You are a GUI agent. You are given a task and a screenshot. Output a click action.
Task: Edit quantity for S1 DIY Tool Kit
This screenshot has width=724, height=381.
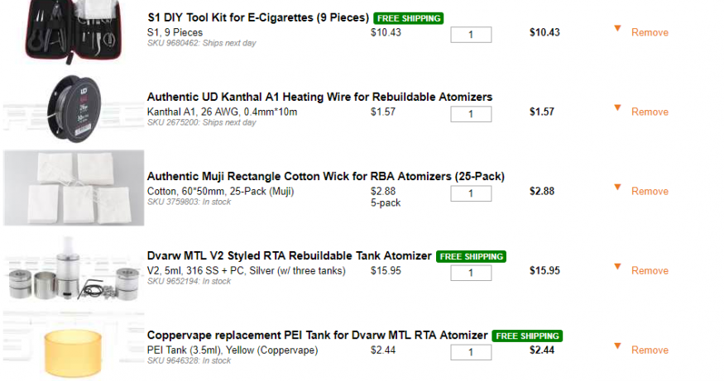tap(471, 35)
